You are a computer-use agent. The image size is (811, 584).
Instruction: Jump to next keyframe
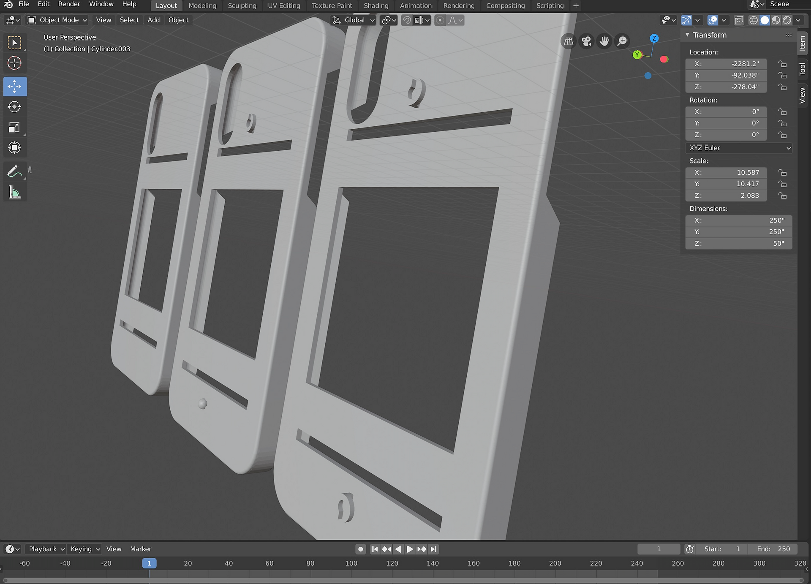[x=422, y=549]
